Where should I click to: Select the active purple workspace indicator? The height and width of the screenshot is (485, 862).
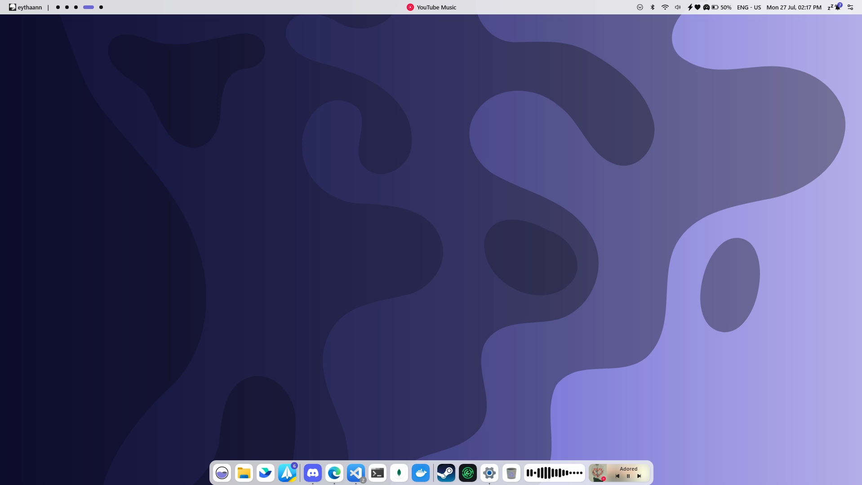(x=89, y=7)
